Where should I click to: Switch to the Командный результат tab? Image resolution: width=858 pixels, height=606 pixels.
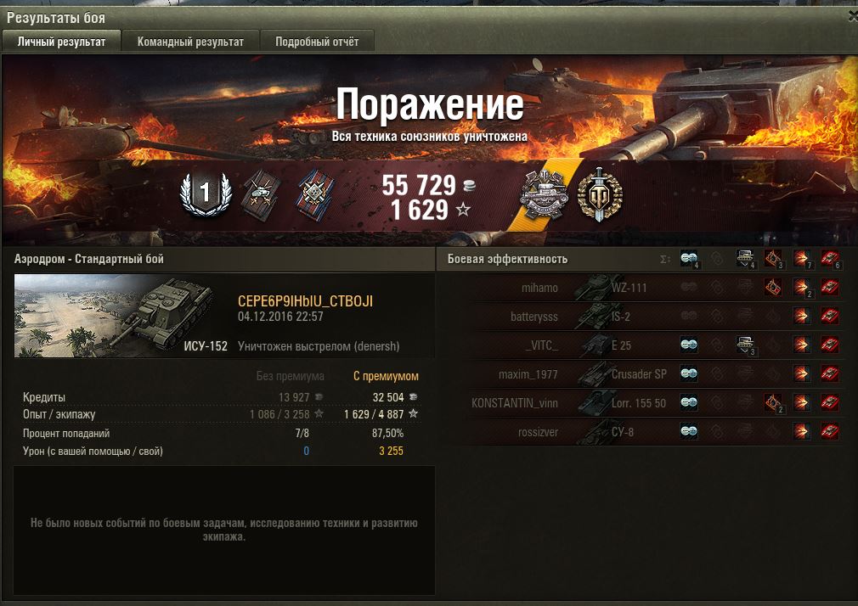190,42
